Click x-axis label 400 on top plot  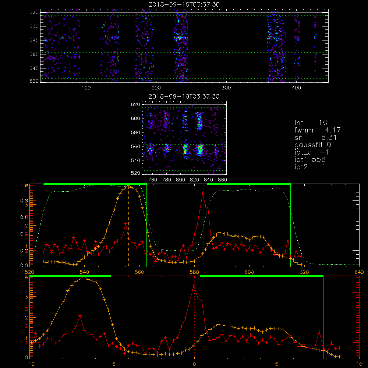pyautogui.click(x=296, y=88)
